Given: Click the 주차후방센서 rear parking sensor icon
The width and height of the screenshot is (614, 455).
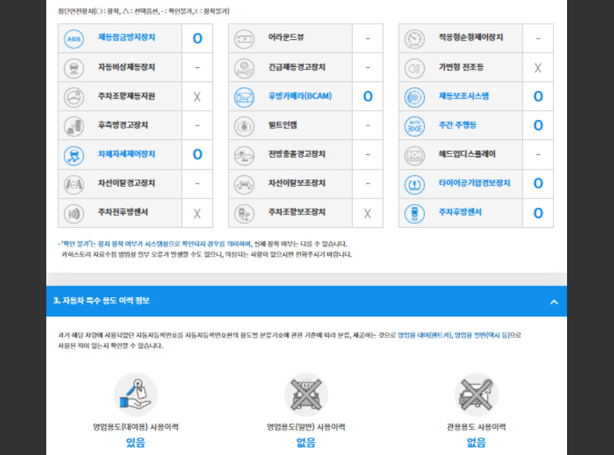Looking at the screenshot, I should 414,213.
